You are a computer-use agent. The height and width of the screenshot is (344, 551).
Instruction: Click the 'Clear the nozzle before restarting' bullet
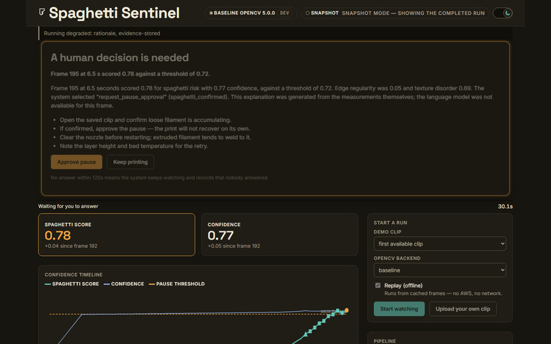point(155,137)
